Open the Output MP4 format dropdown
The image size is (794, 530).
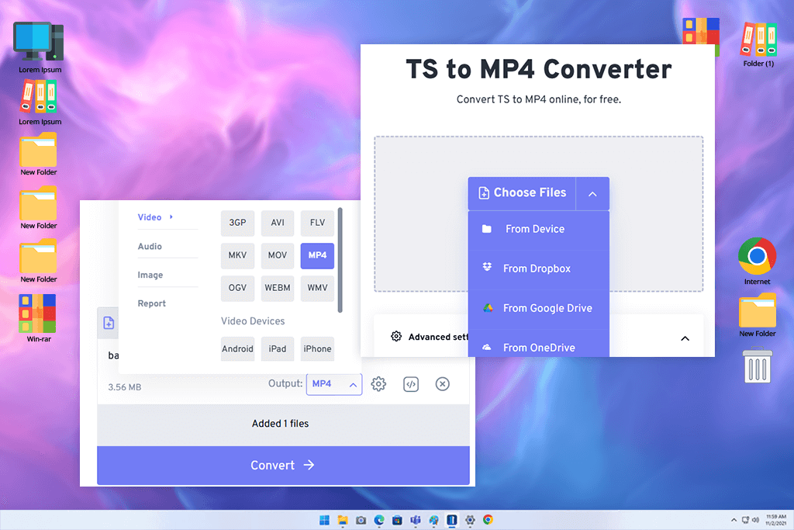coord(334,384)
